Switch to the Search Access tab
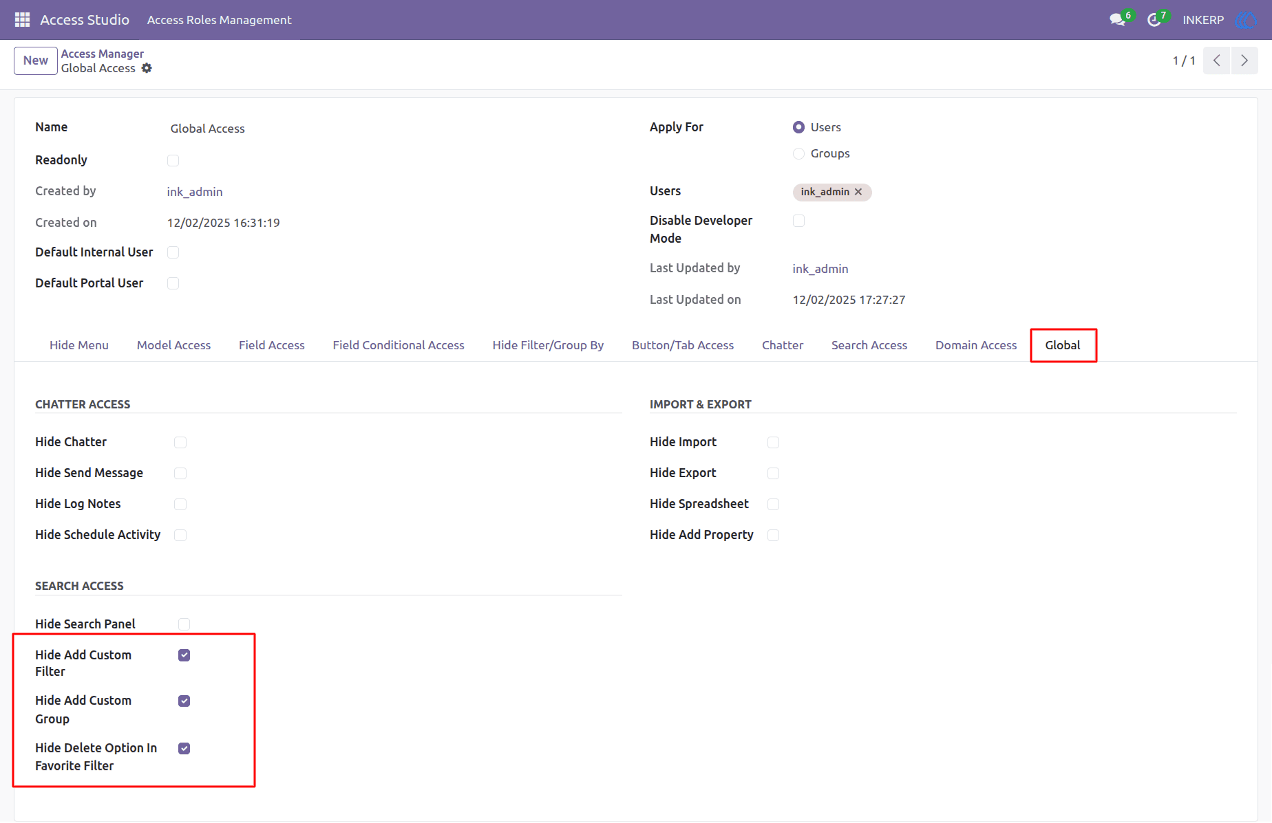 point(869,345)
